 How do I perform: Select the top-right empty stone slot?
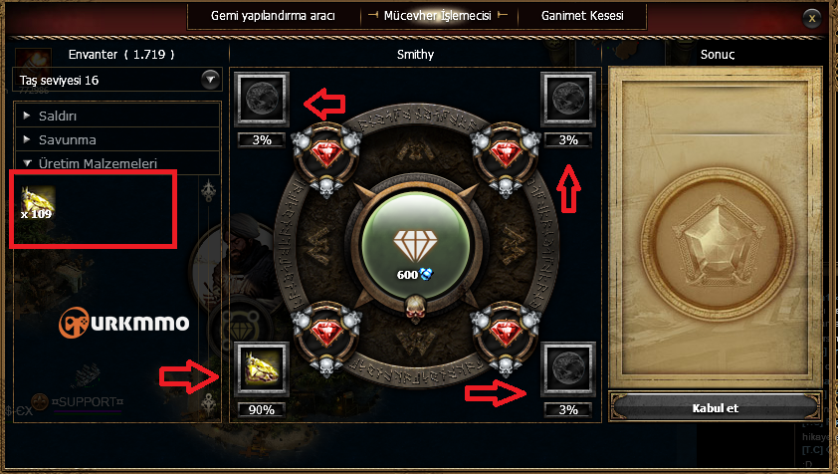tap(568, 99)
